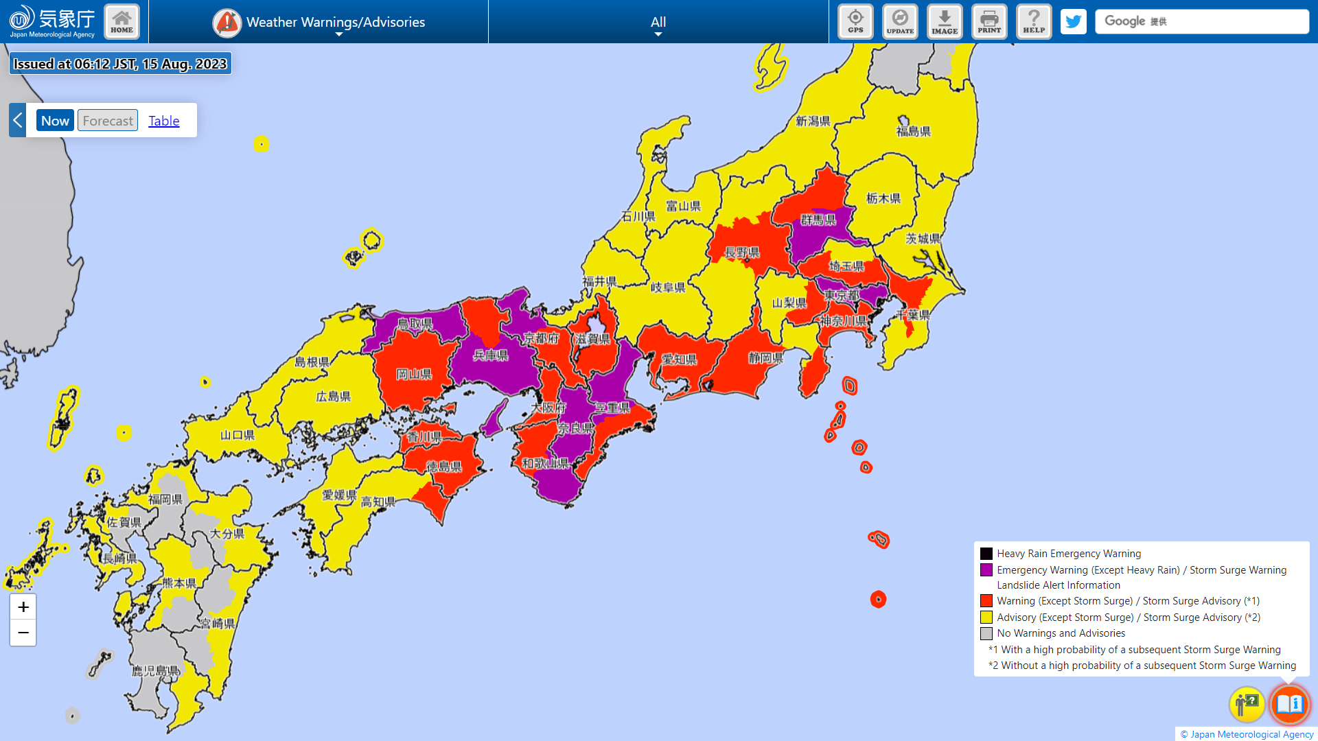Select the Now view toggle
The image size is (1318, 741).
point(55,121)
